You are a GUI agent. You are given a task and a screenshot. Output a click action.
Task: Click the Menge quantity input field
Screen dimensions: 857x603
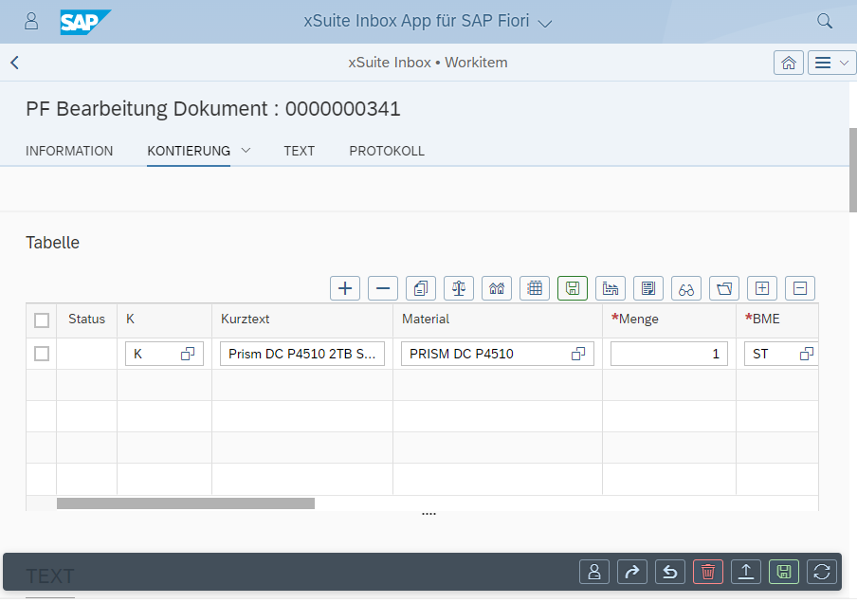coord(668,353)
